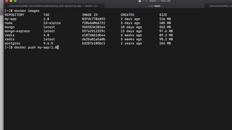Click the 'docker push my-app:1.0' command line

click(36, 47)
